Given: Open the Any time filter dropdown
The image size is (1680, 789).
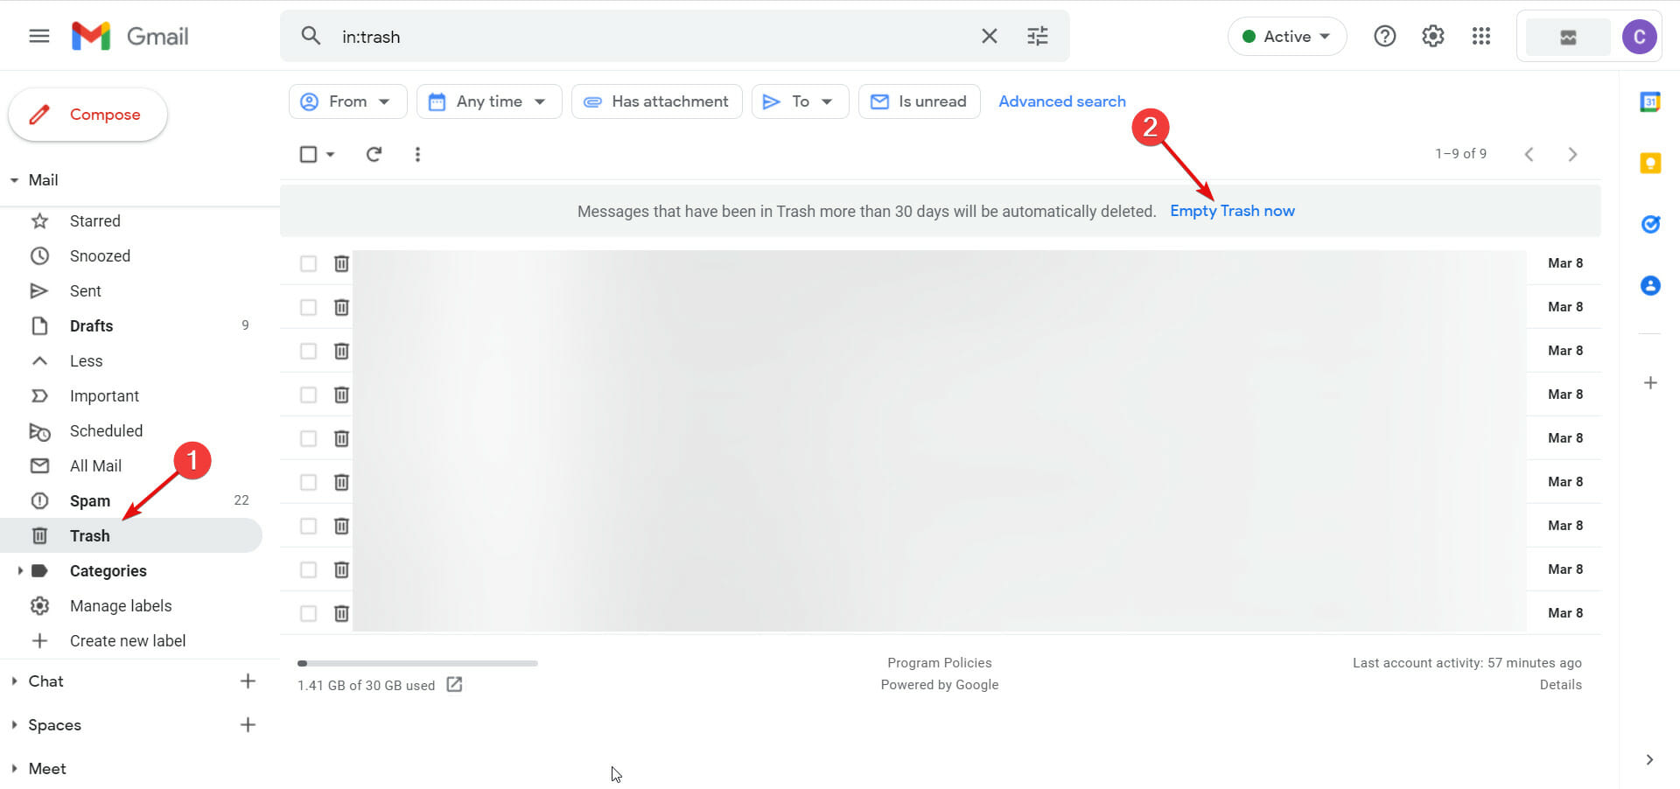Looking at the screenshot, I should 489,101.
